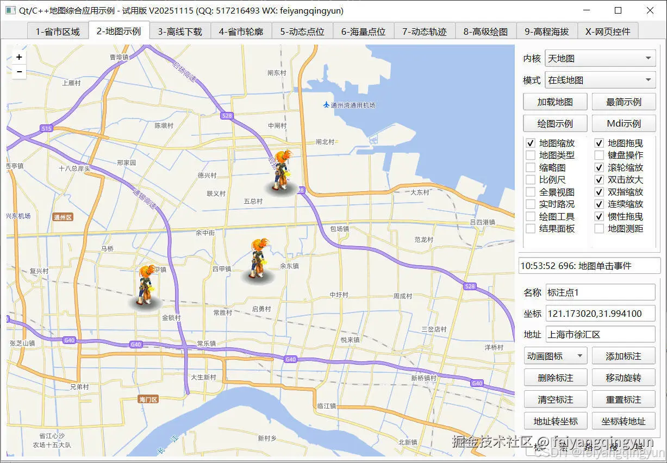This screenshot has width=667, height=463.
Task: Disable the 双击放大 checkbox
Action: point(599,180)
